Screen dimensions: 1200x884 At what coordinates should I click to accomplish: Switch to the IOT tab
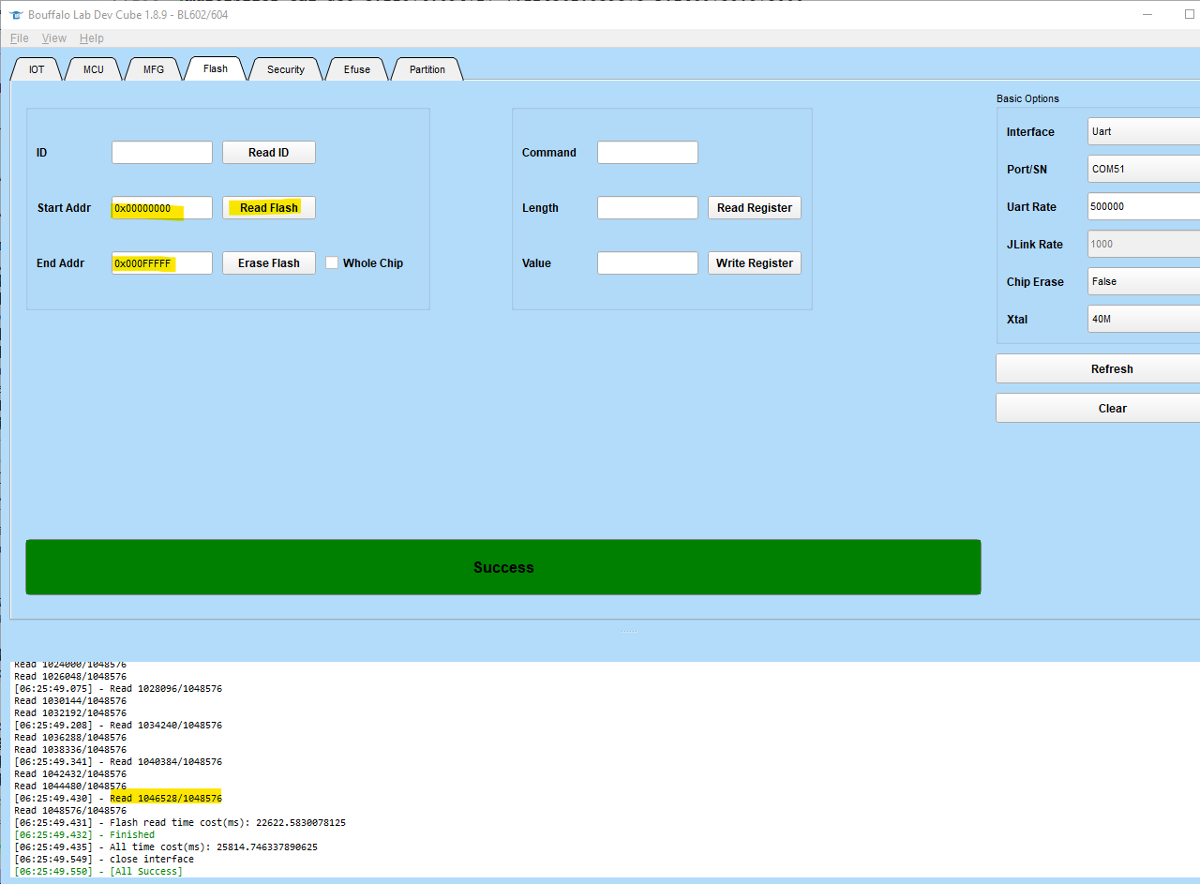coord(37,69)
